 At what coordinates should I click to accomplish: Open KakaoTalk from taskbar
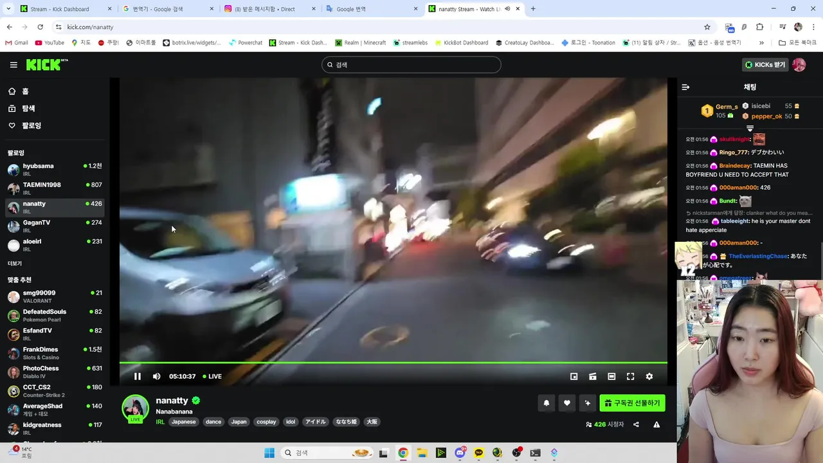pyautogui.click(x=479, y=453)
